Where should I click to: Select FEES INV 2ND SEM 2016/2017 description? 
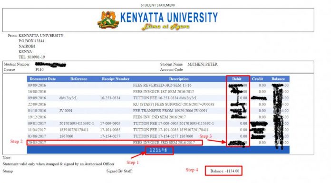[x=159, y=117]
